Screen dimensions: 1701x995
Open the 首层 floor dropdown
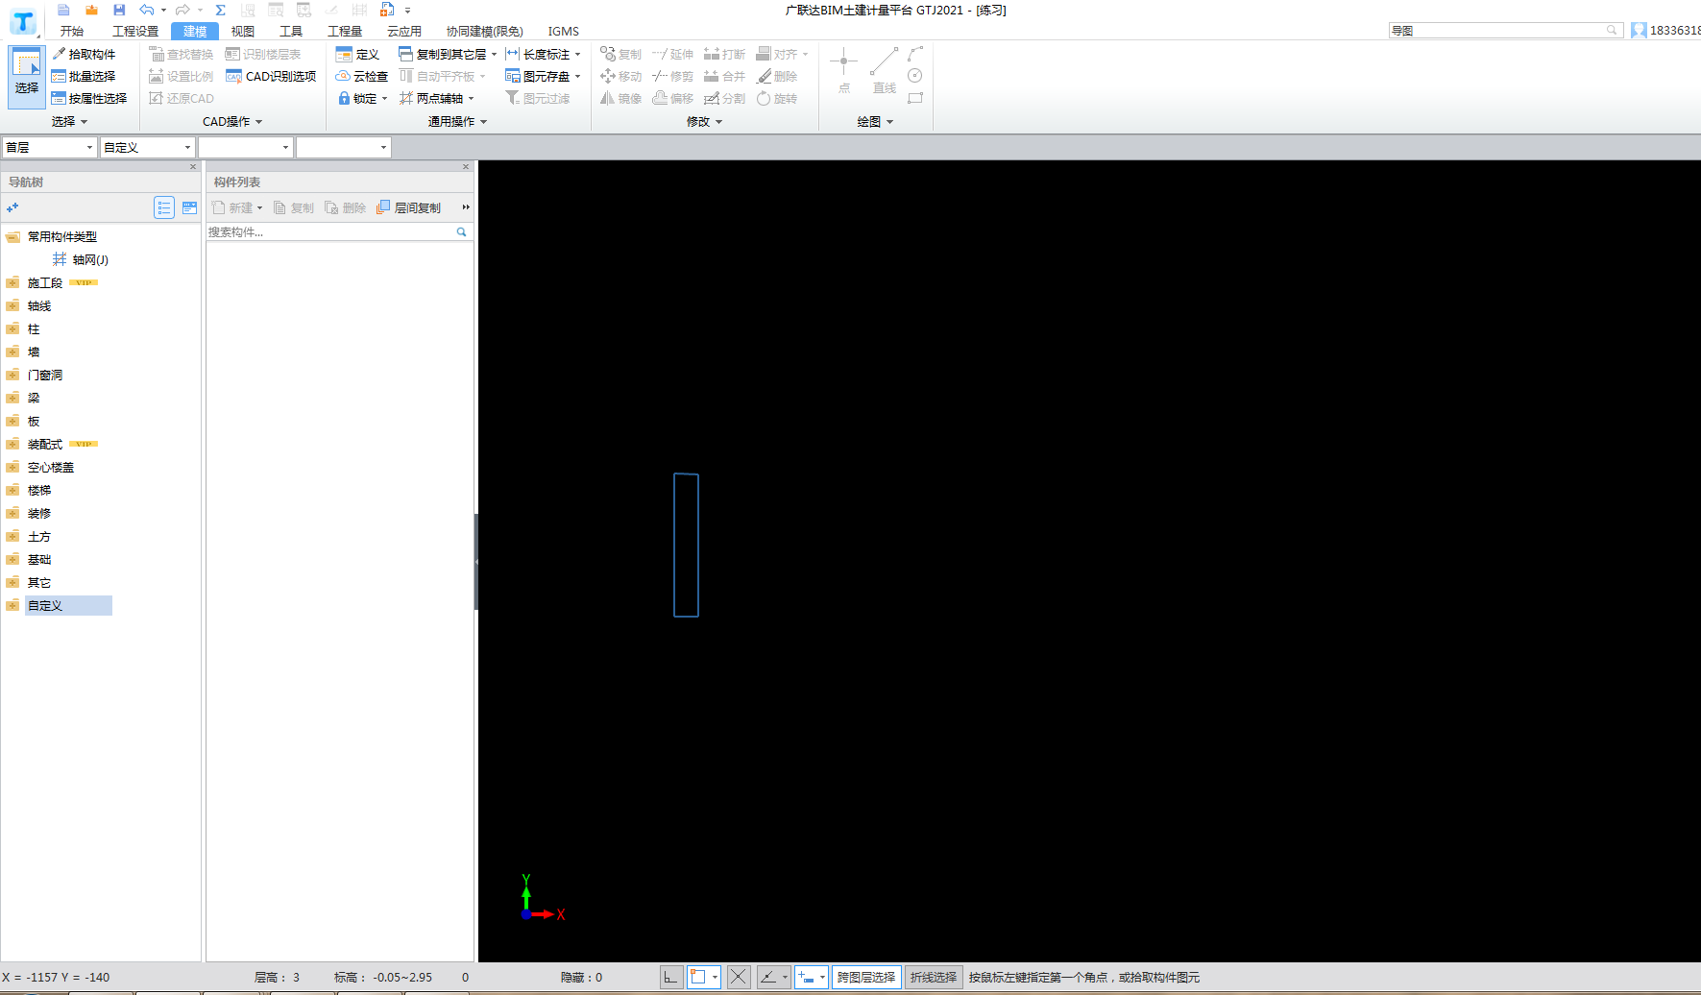pyautogui.click(x=50, y=147)
